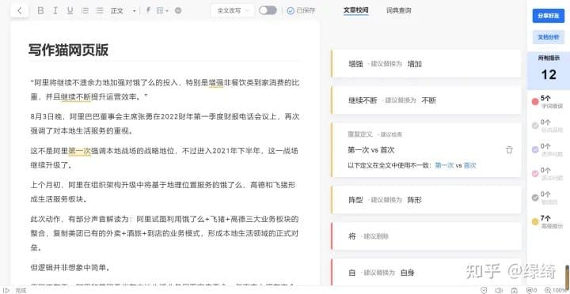Switch to the 词典查询 tab

398,10
